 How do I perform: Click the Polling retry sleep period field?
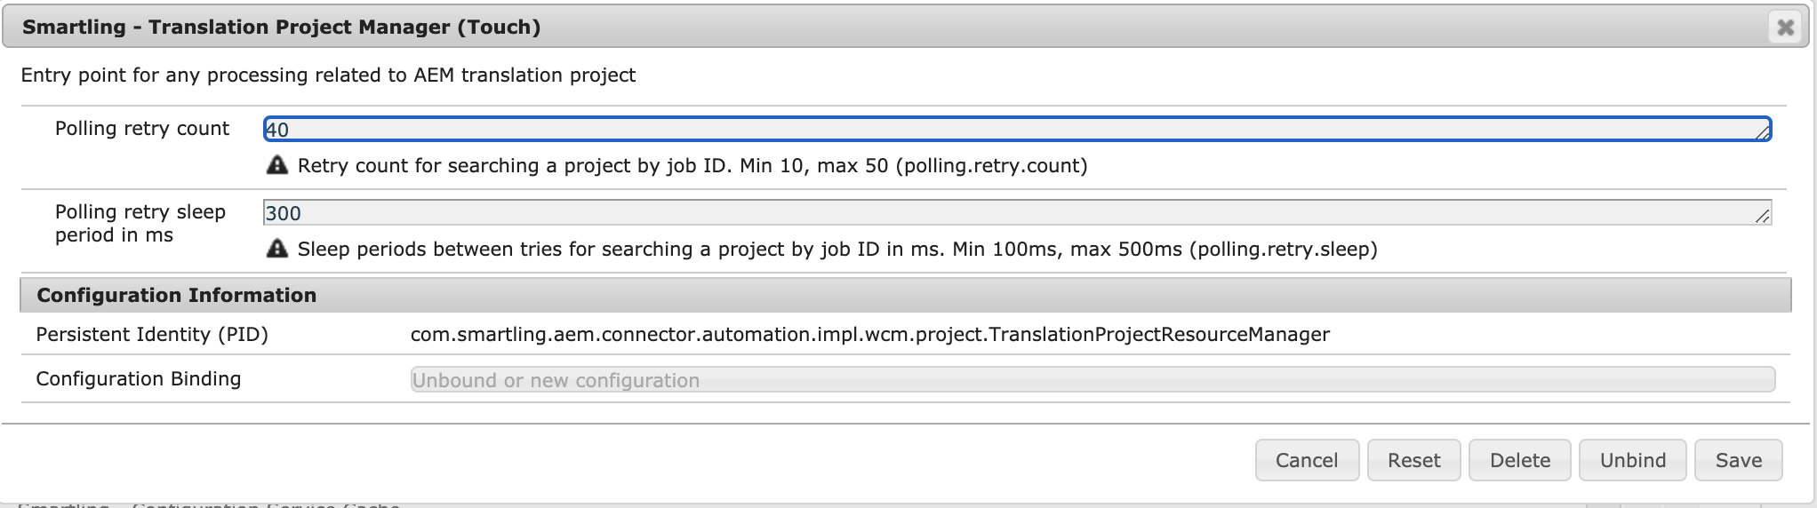click(x=1017, y=213)
